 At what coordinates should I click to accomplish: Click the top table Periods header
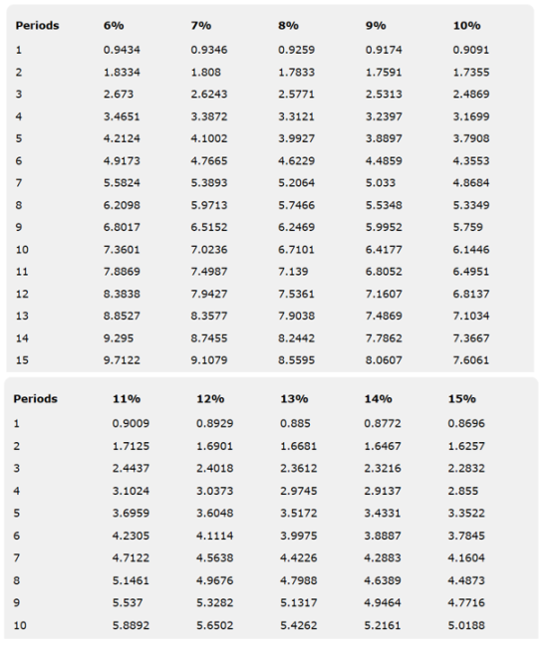pyautogui.click(x=38, y=26)
